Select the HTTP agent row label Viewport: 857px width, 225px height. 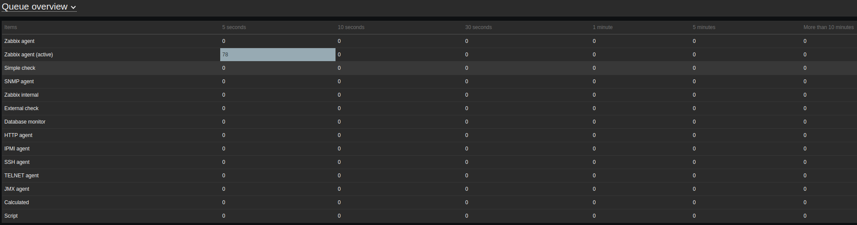(18, 135)
